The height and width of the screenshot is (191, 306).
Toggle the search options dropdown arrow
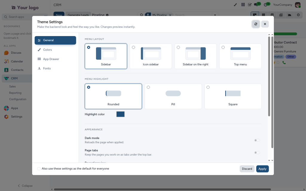[x=215, y=15]
